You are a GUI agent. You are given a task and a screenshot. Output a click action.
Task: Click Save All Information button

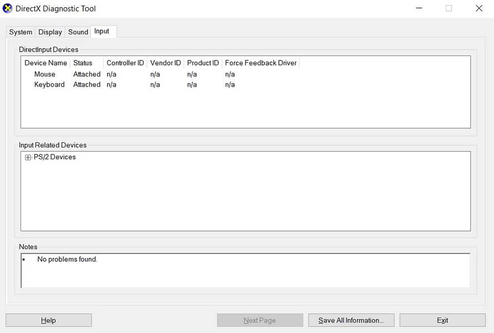351,320
